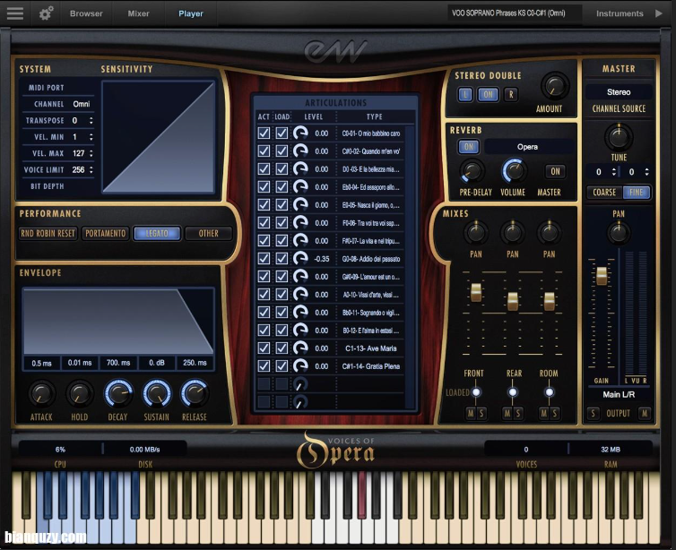Step the coarse tune value arrows
676x550 pixels.
click(x=613, y=172)
